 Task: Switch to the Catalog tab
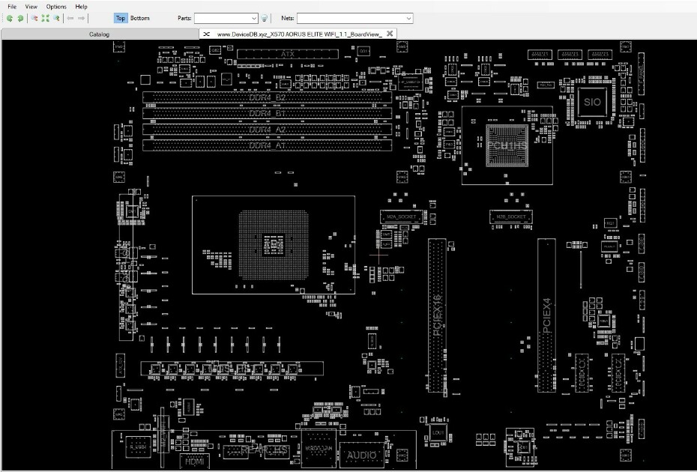coord(99,34)
